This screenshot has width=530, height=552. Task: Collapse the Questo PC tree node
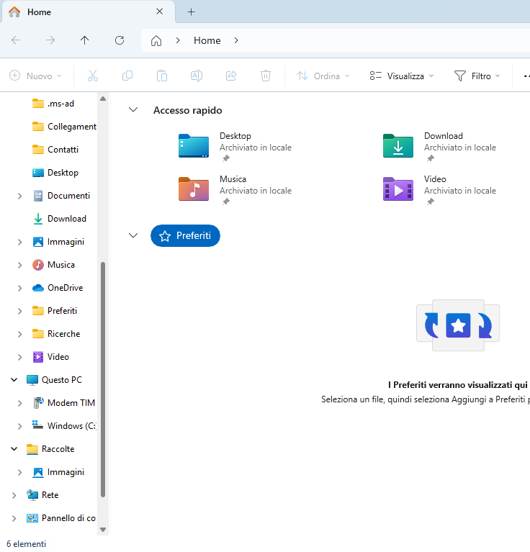click(14, 380)
